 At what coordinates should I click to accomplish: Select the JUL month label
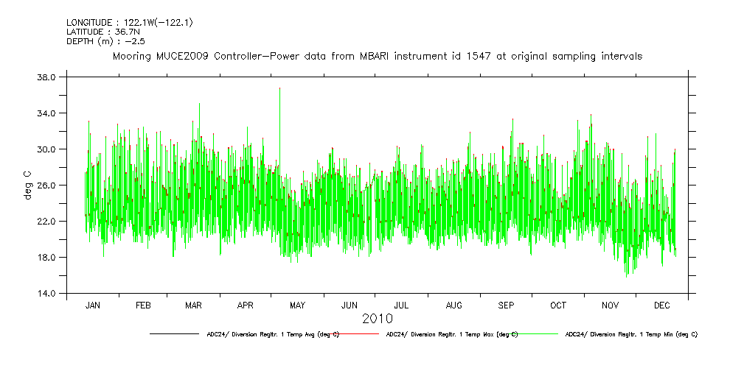pos(402,305)
